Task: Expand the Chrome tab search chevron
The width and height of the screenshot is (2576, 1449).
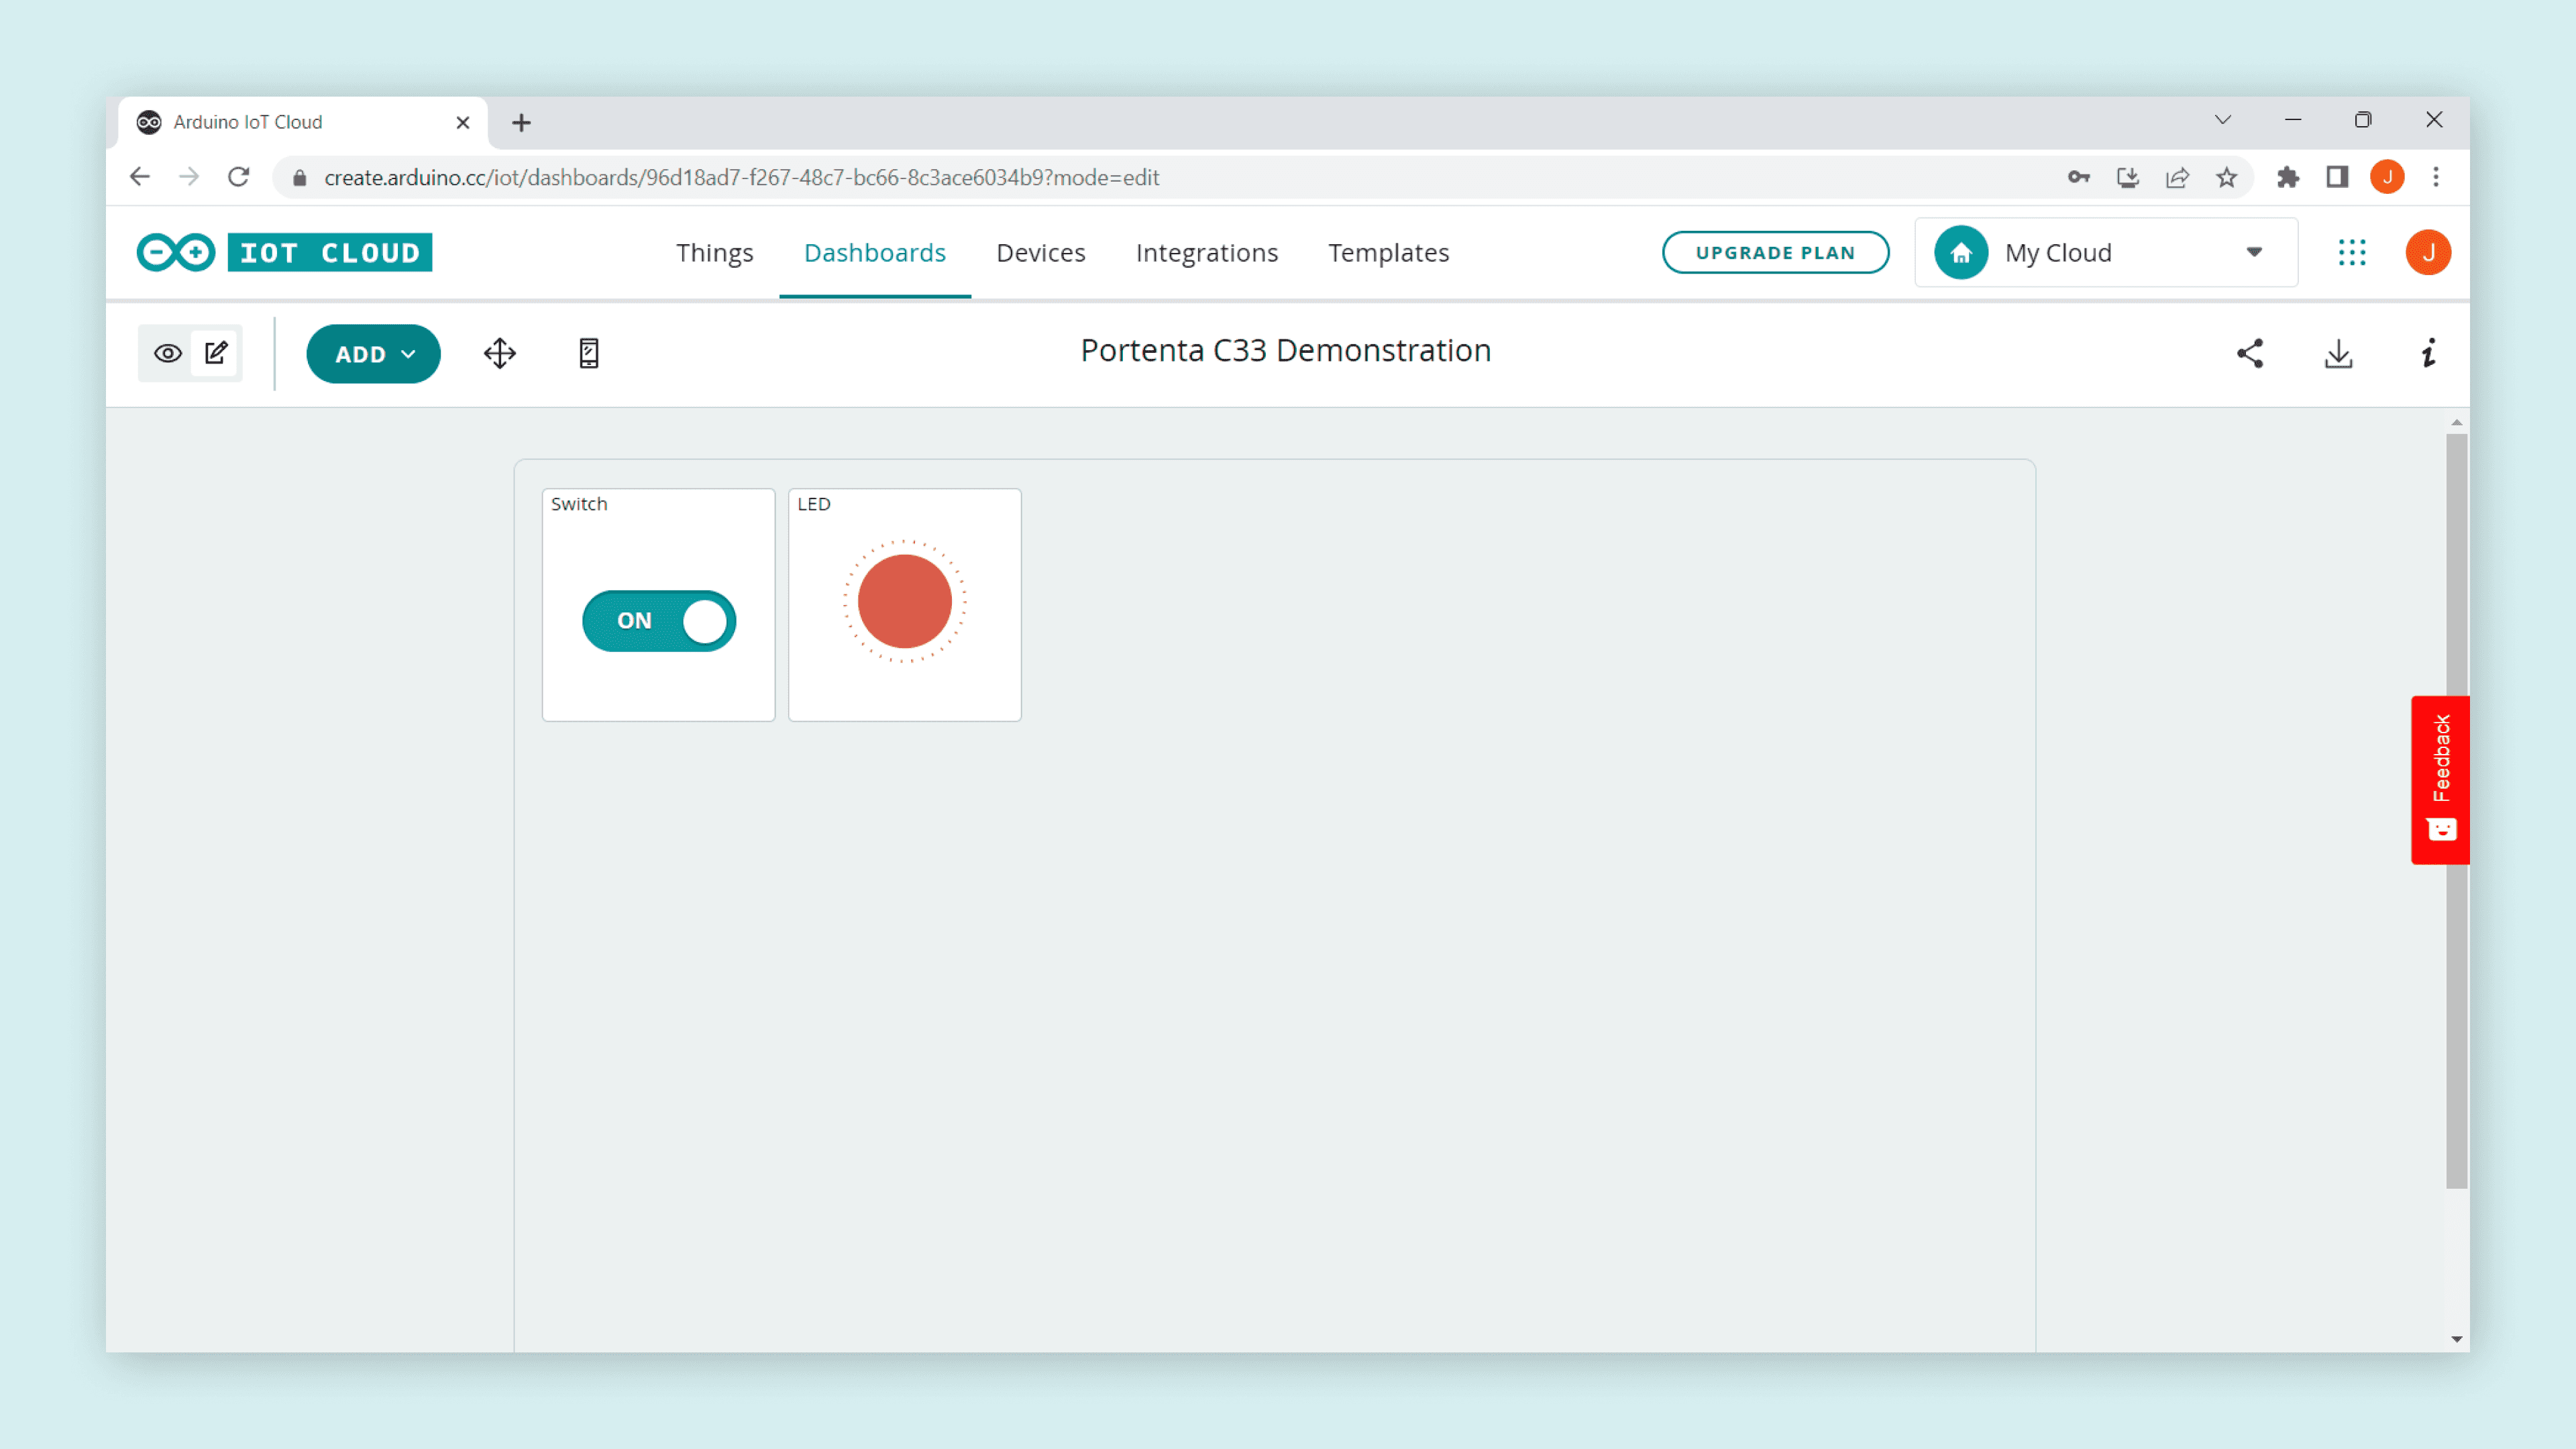Action: click(2222, 120)
